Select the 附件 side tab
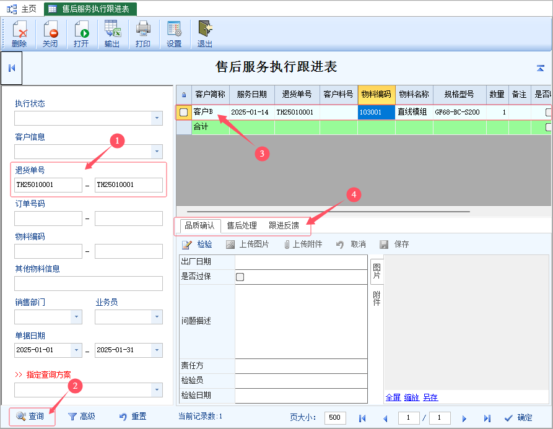Viewport: 553px width, 429px height. 377,298
